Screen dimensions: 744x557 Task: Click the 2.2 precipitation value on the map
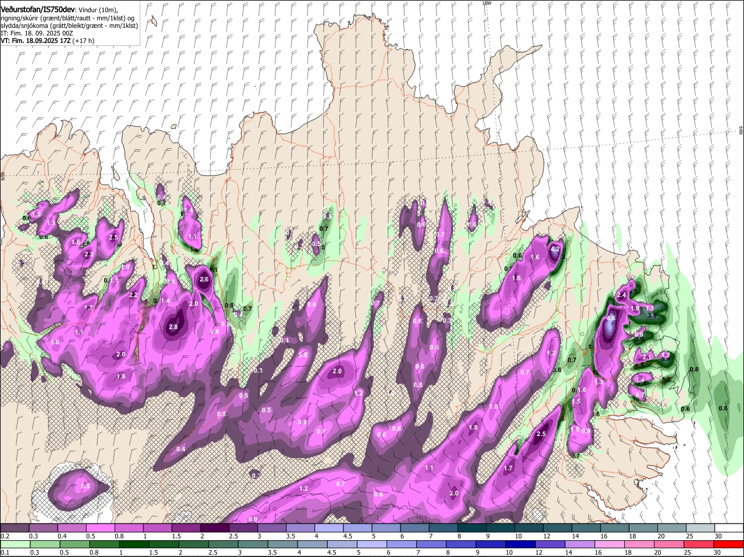(133, 295)
